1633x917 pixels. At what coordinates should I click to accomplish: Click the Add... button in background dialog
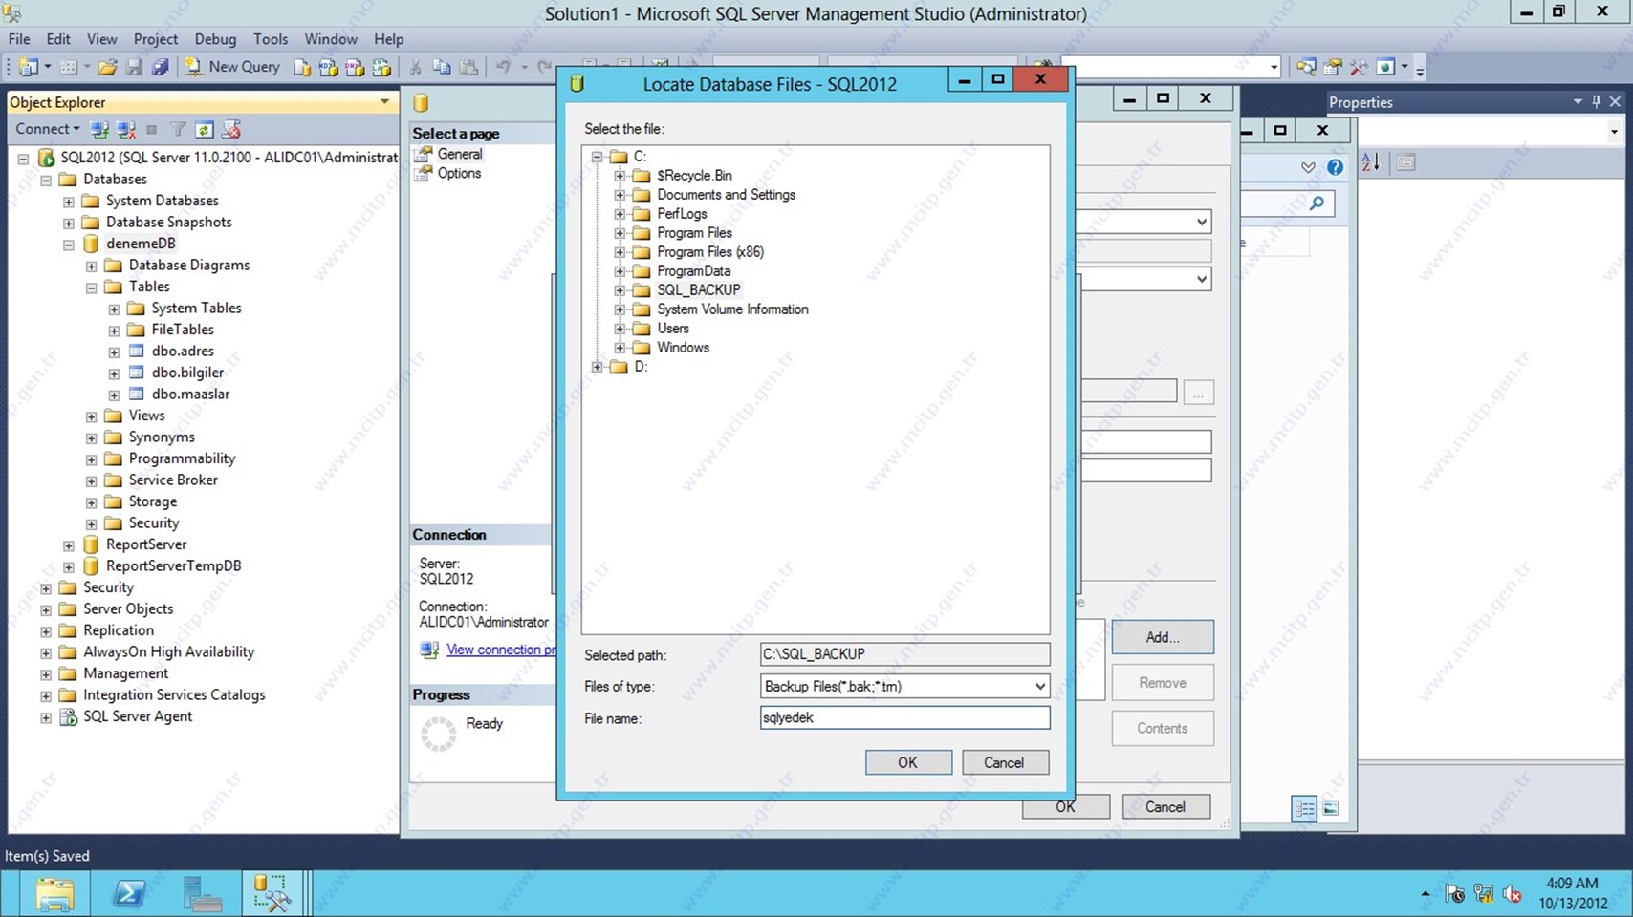coord(1162,637)
